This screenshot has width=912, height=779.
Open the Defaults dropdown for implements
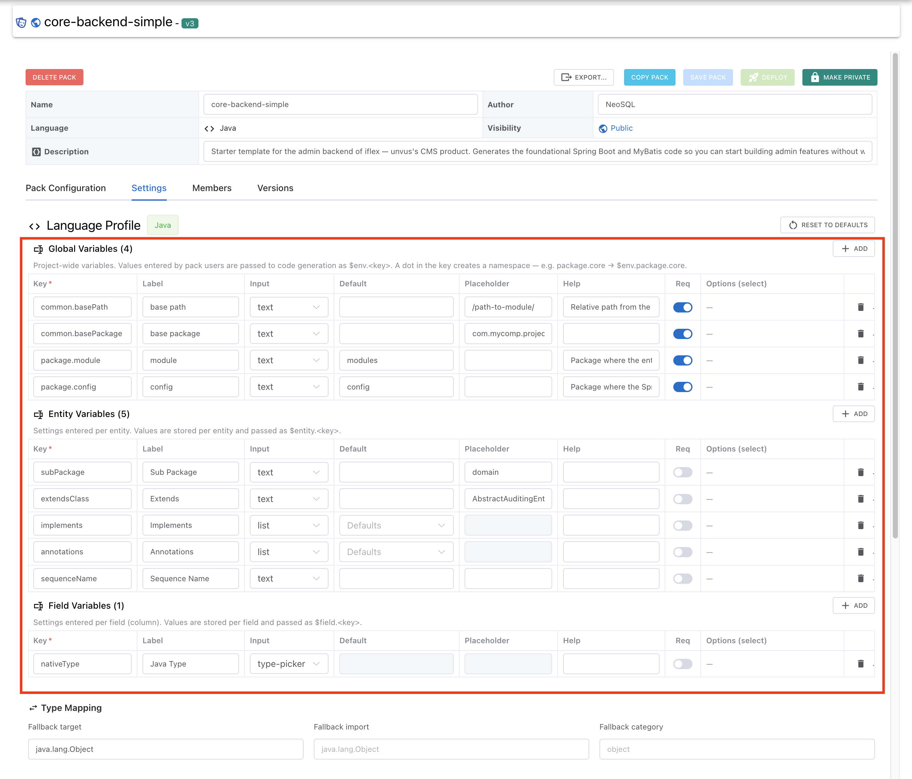point(396,526)
